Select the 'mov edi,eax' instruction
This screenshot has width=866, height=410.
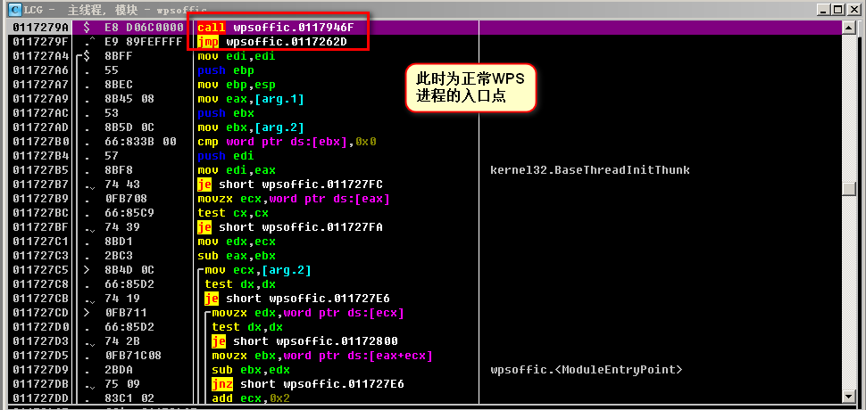236,170
